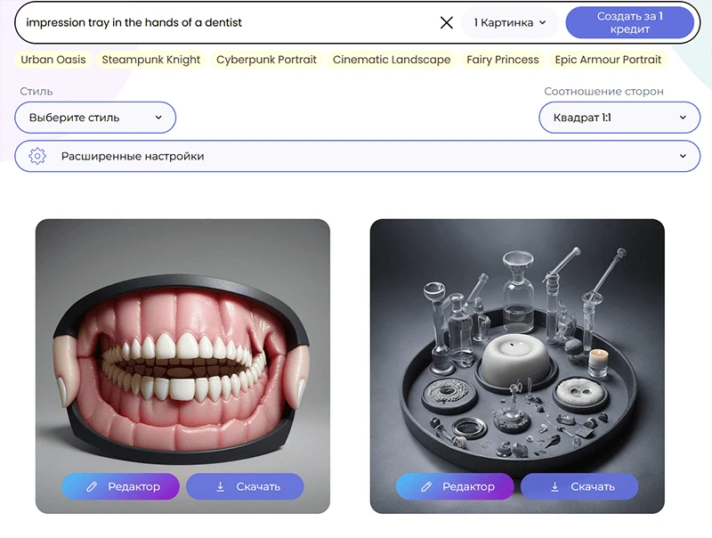712x538 pixels.
Task: Click pencil icon on tray image editor button
Action: pos(426,486)
